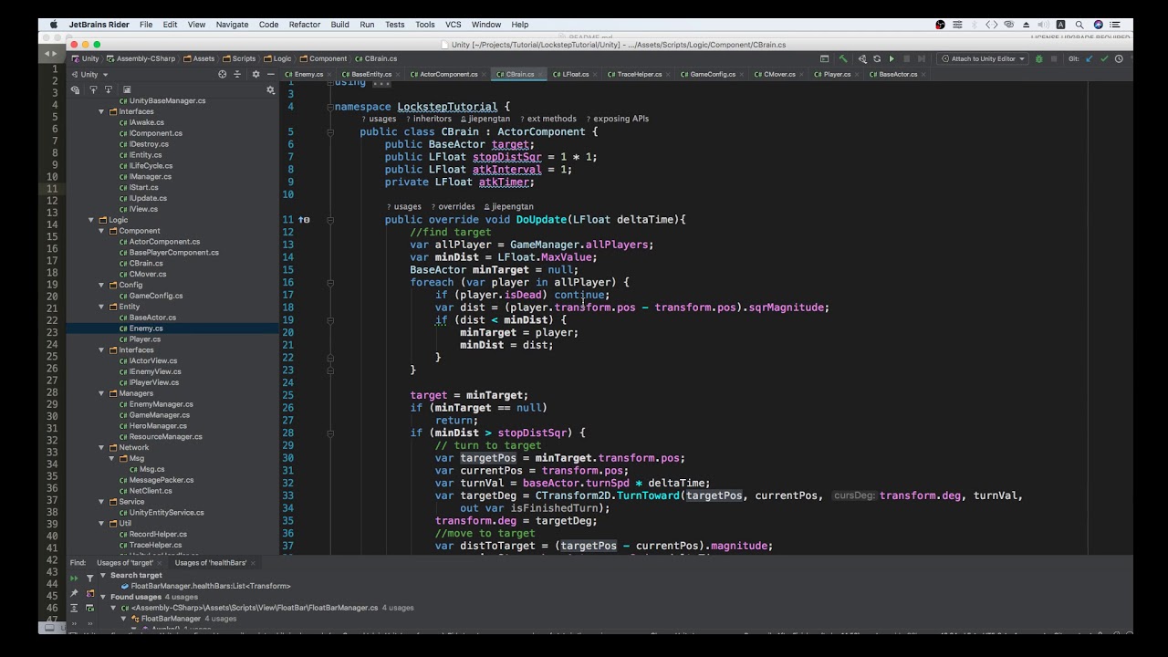
Task: Collapse the Config folder
Action: coord(101,285)
